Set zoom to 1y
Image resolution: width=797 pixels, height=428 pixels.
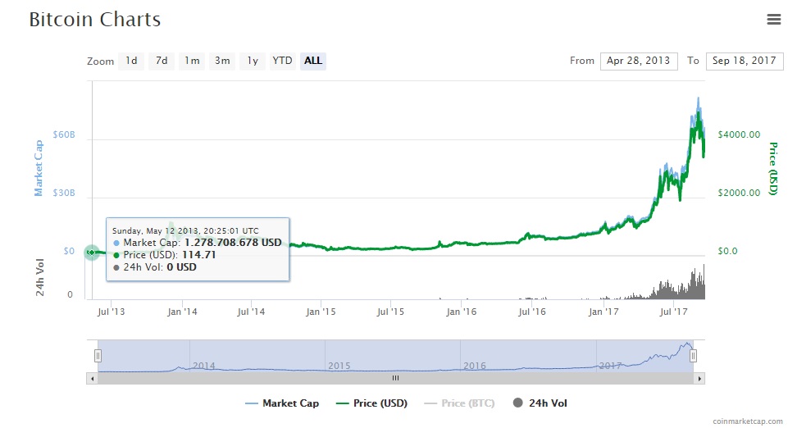(253, 61)
